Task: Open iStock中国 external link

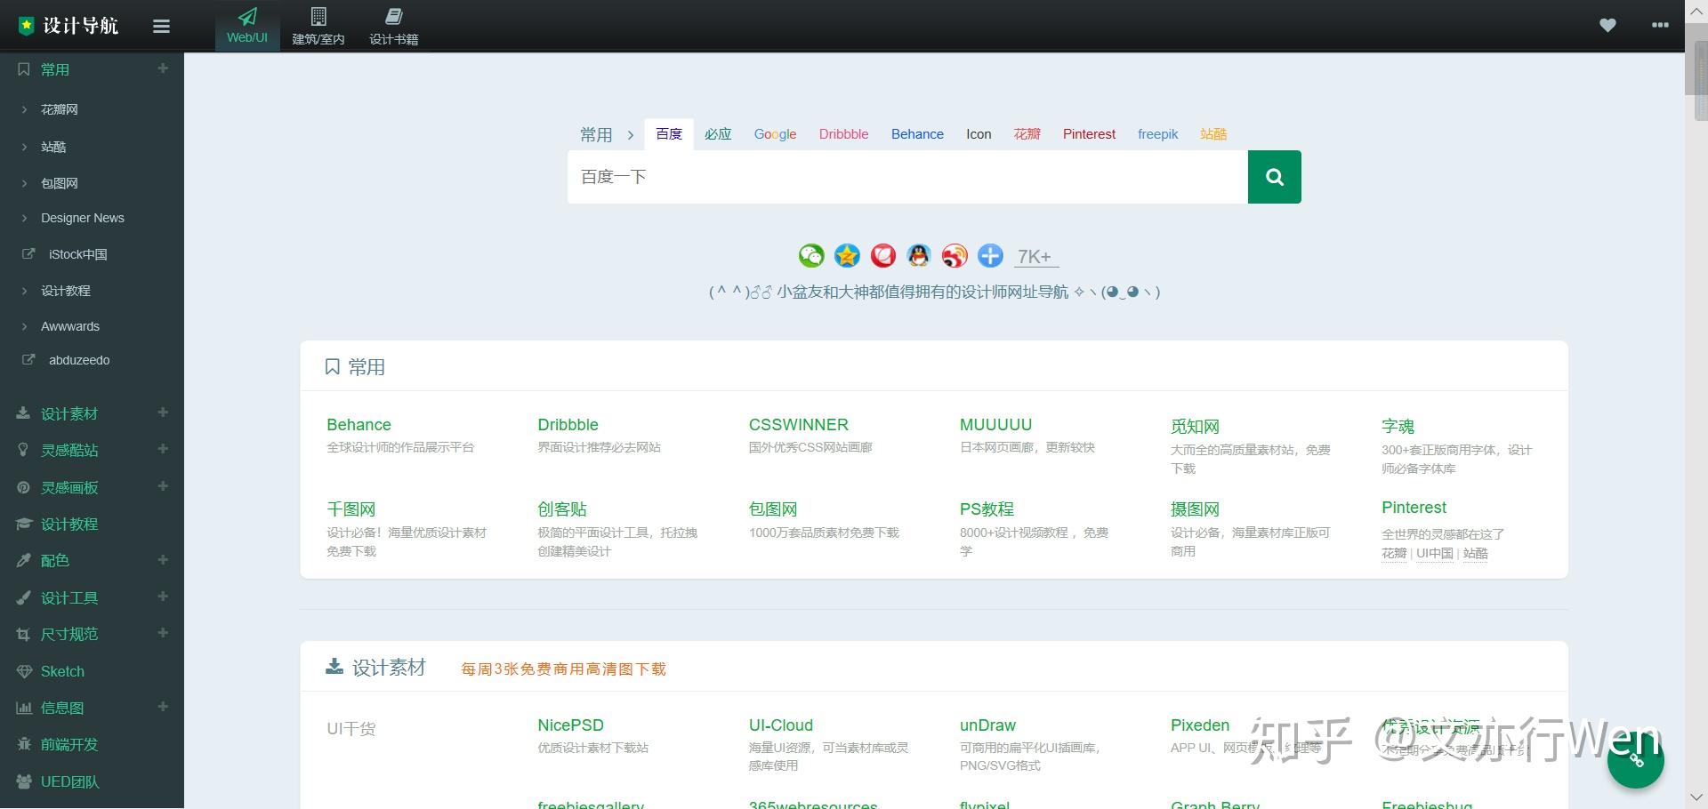Action: coord(77,254)
